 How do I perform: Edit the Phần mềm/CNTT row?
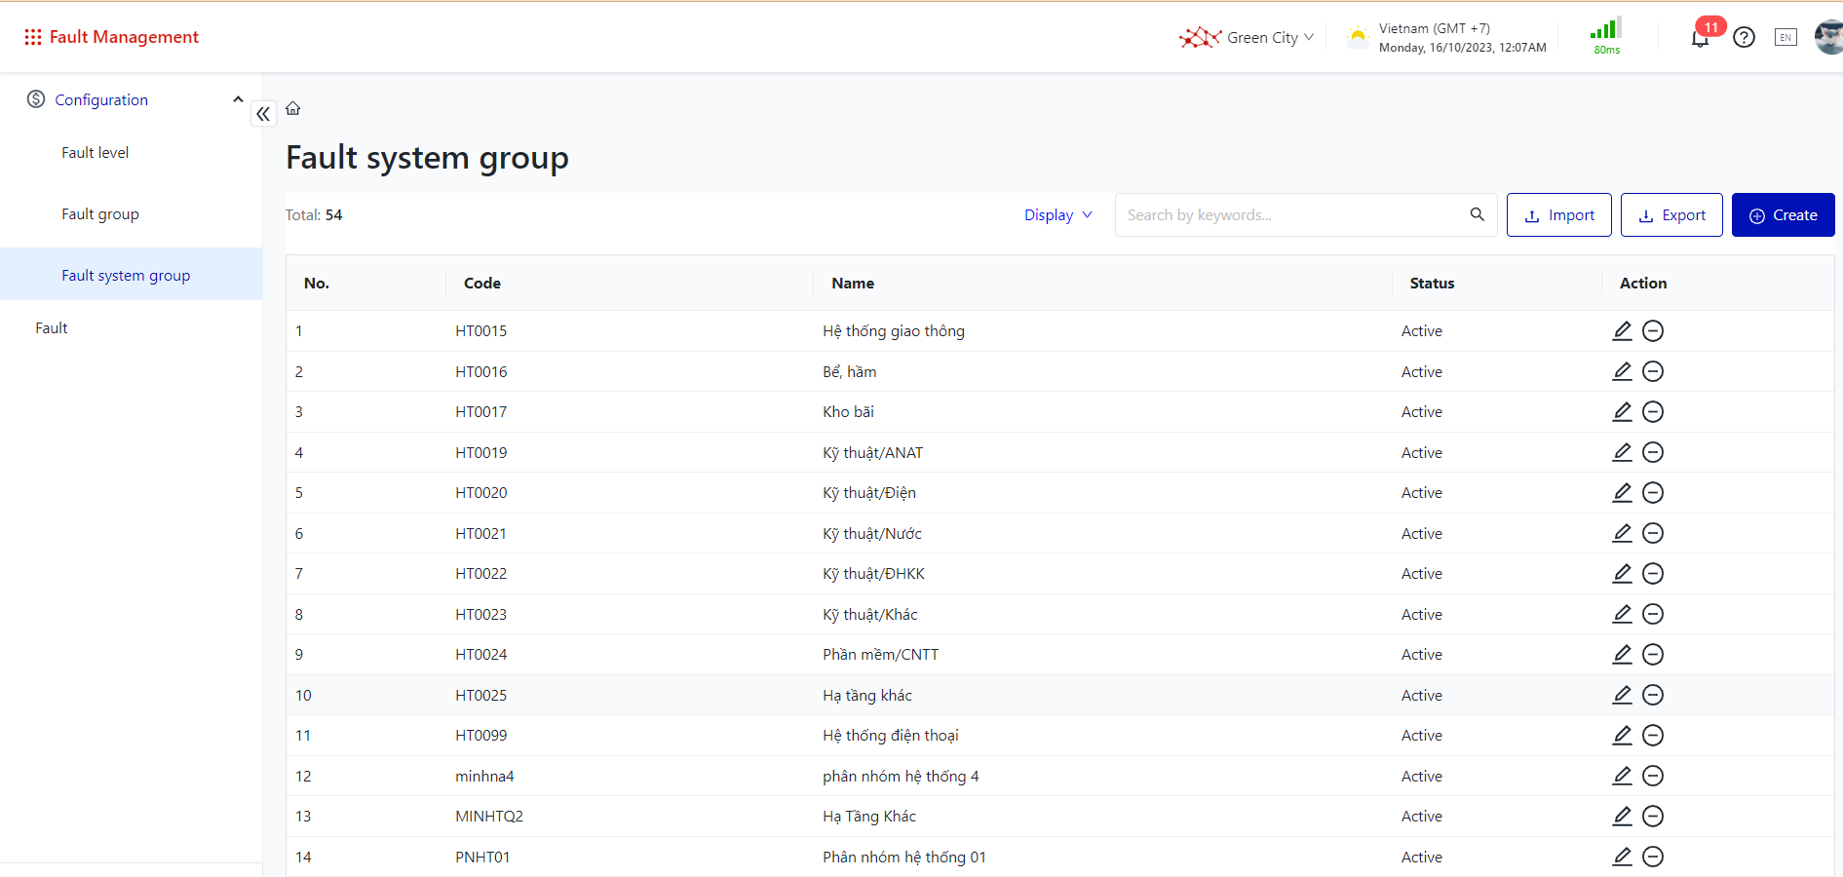click(x=1622, y=655)
